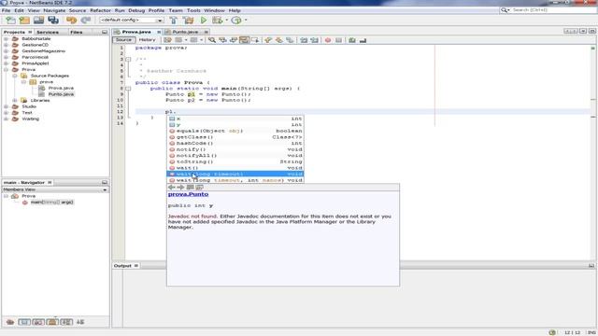The height and width of the screenshot is (336, 598).
Task: Click the Build Project hammer icon
Action: (x=174, y=21)
